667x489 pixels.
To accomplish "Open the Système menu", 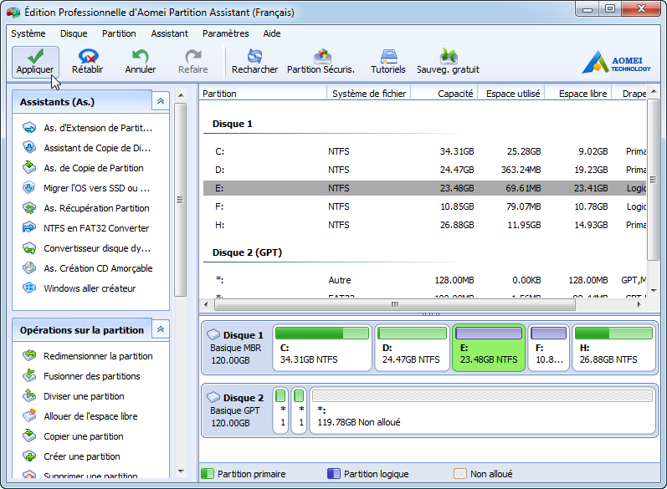I will (x=28, y=33).
